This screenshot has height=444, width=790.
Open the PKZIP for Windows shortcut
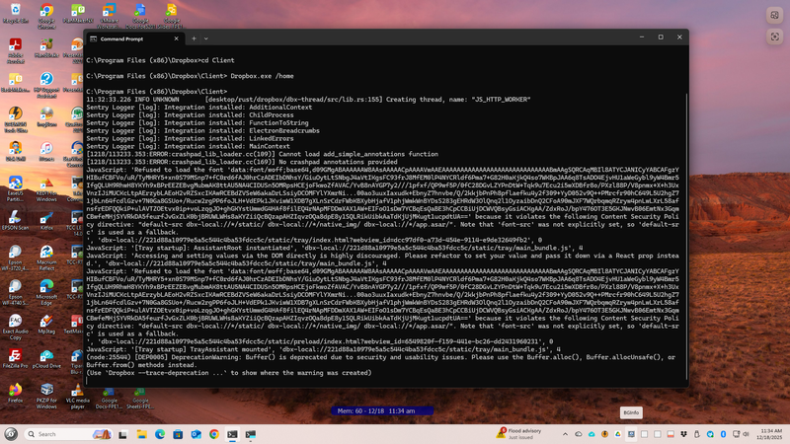(x=46, y=391)
